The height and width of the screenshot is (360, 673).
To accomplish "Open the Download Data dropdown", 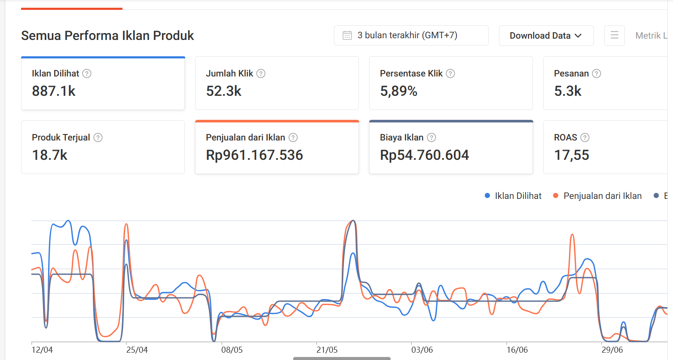I will (546, 36).
